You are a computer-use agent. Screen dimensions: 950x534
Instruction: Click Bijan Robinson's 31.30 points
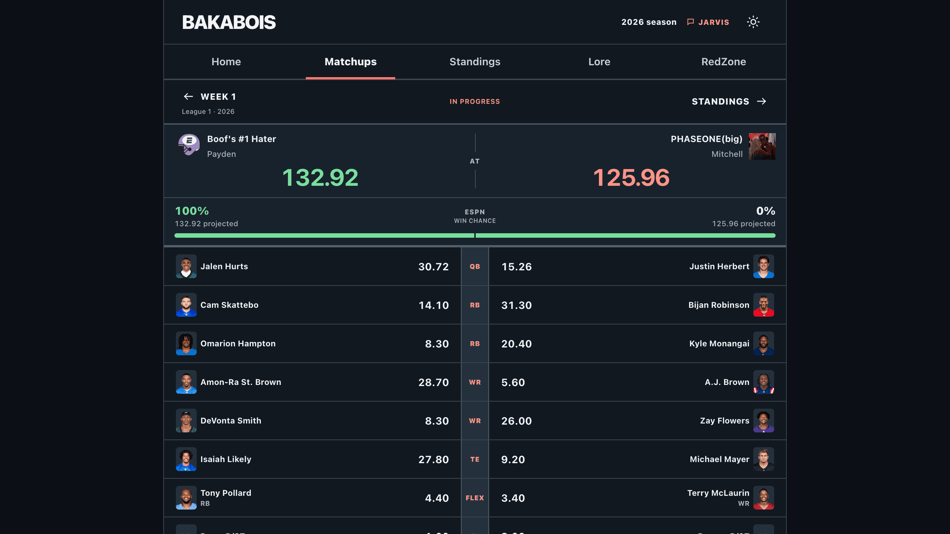(x=517, y=305)
